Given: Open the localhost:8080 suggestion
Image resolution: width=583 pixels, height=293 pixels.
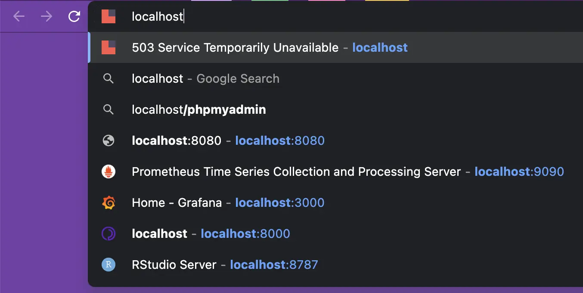Looking at the screenshot, I should click(228, 140).
